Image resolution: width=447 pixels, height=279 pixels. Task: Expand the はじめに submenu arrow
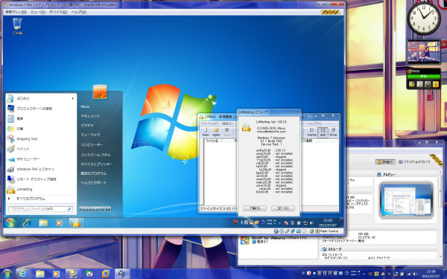(73, 98)
